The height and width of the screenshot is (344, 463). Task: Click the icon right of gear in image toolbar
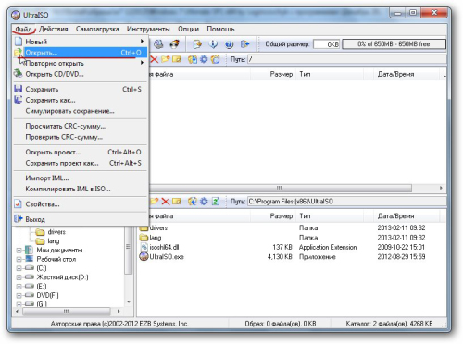216,59
